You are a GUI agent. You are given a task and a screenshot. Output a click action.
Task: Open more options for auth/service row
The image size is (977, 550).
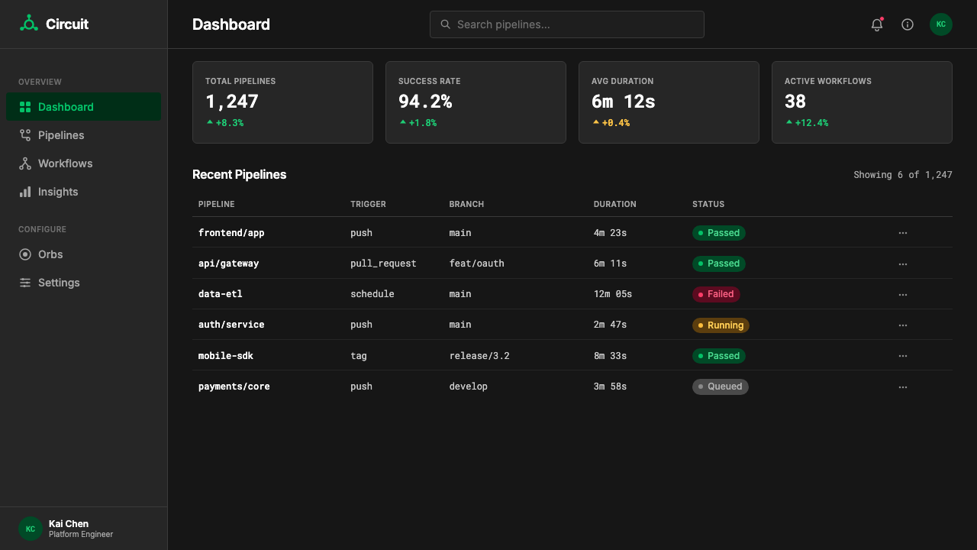(903, 325)
